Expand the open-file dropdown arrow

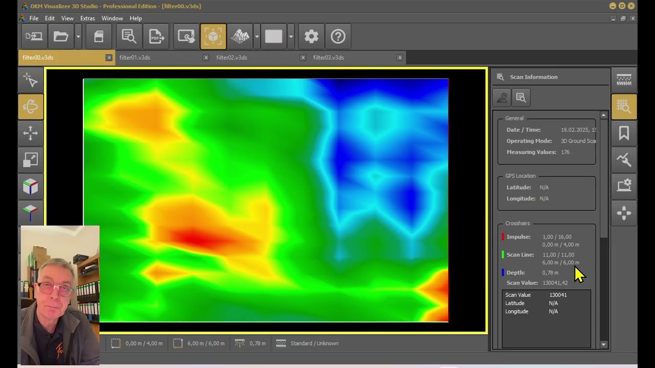78,36
